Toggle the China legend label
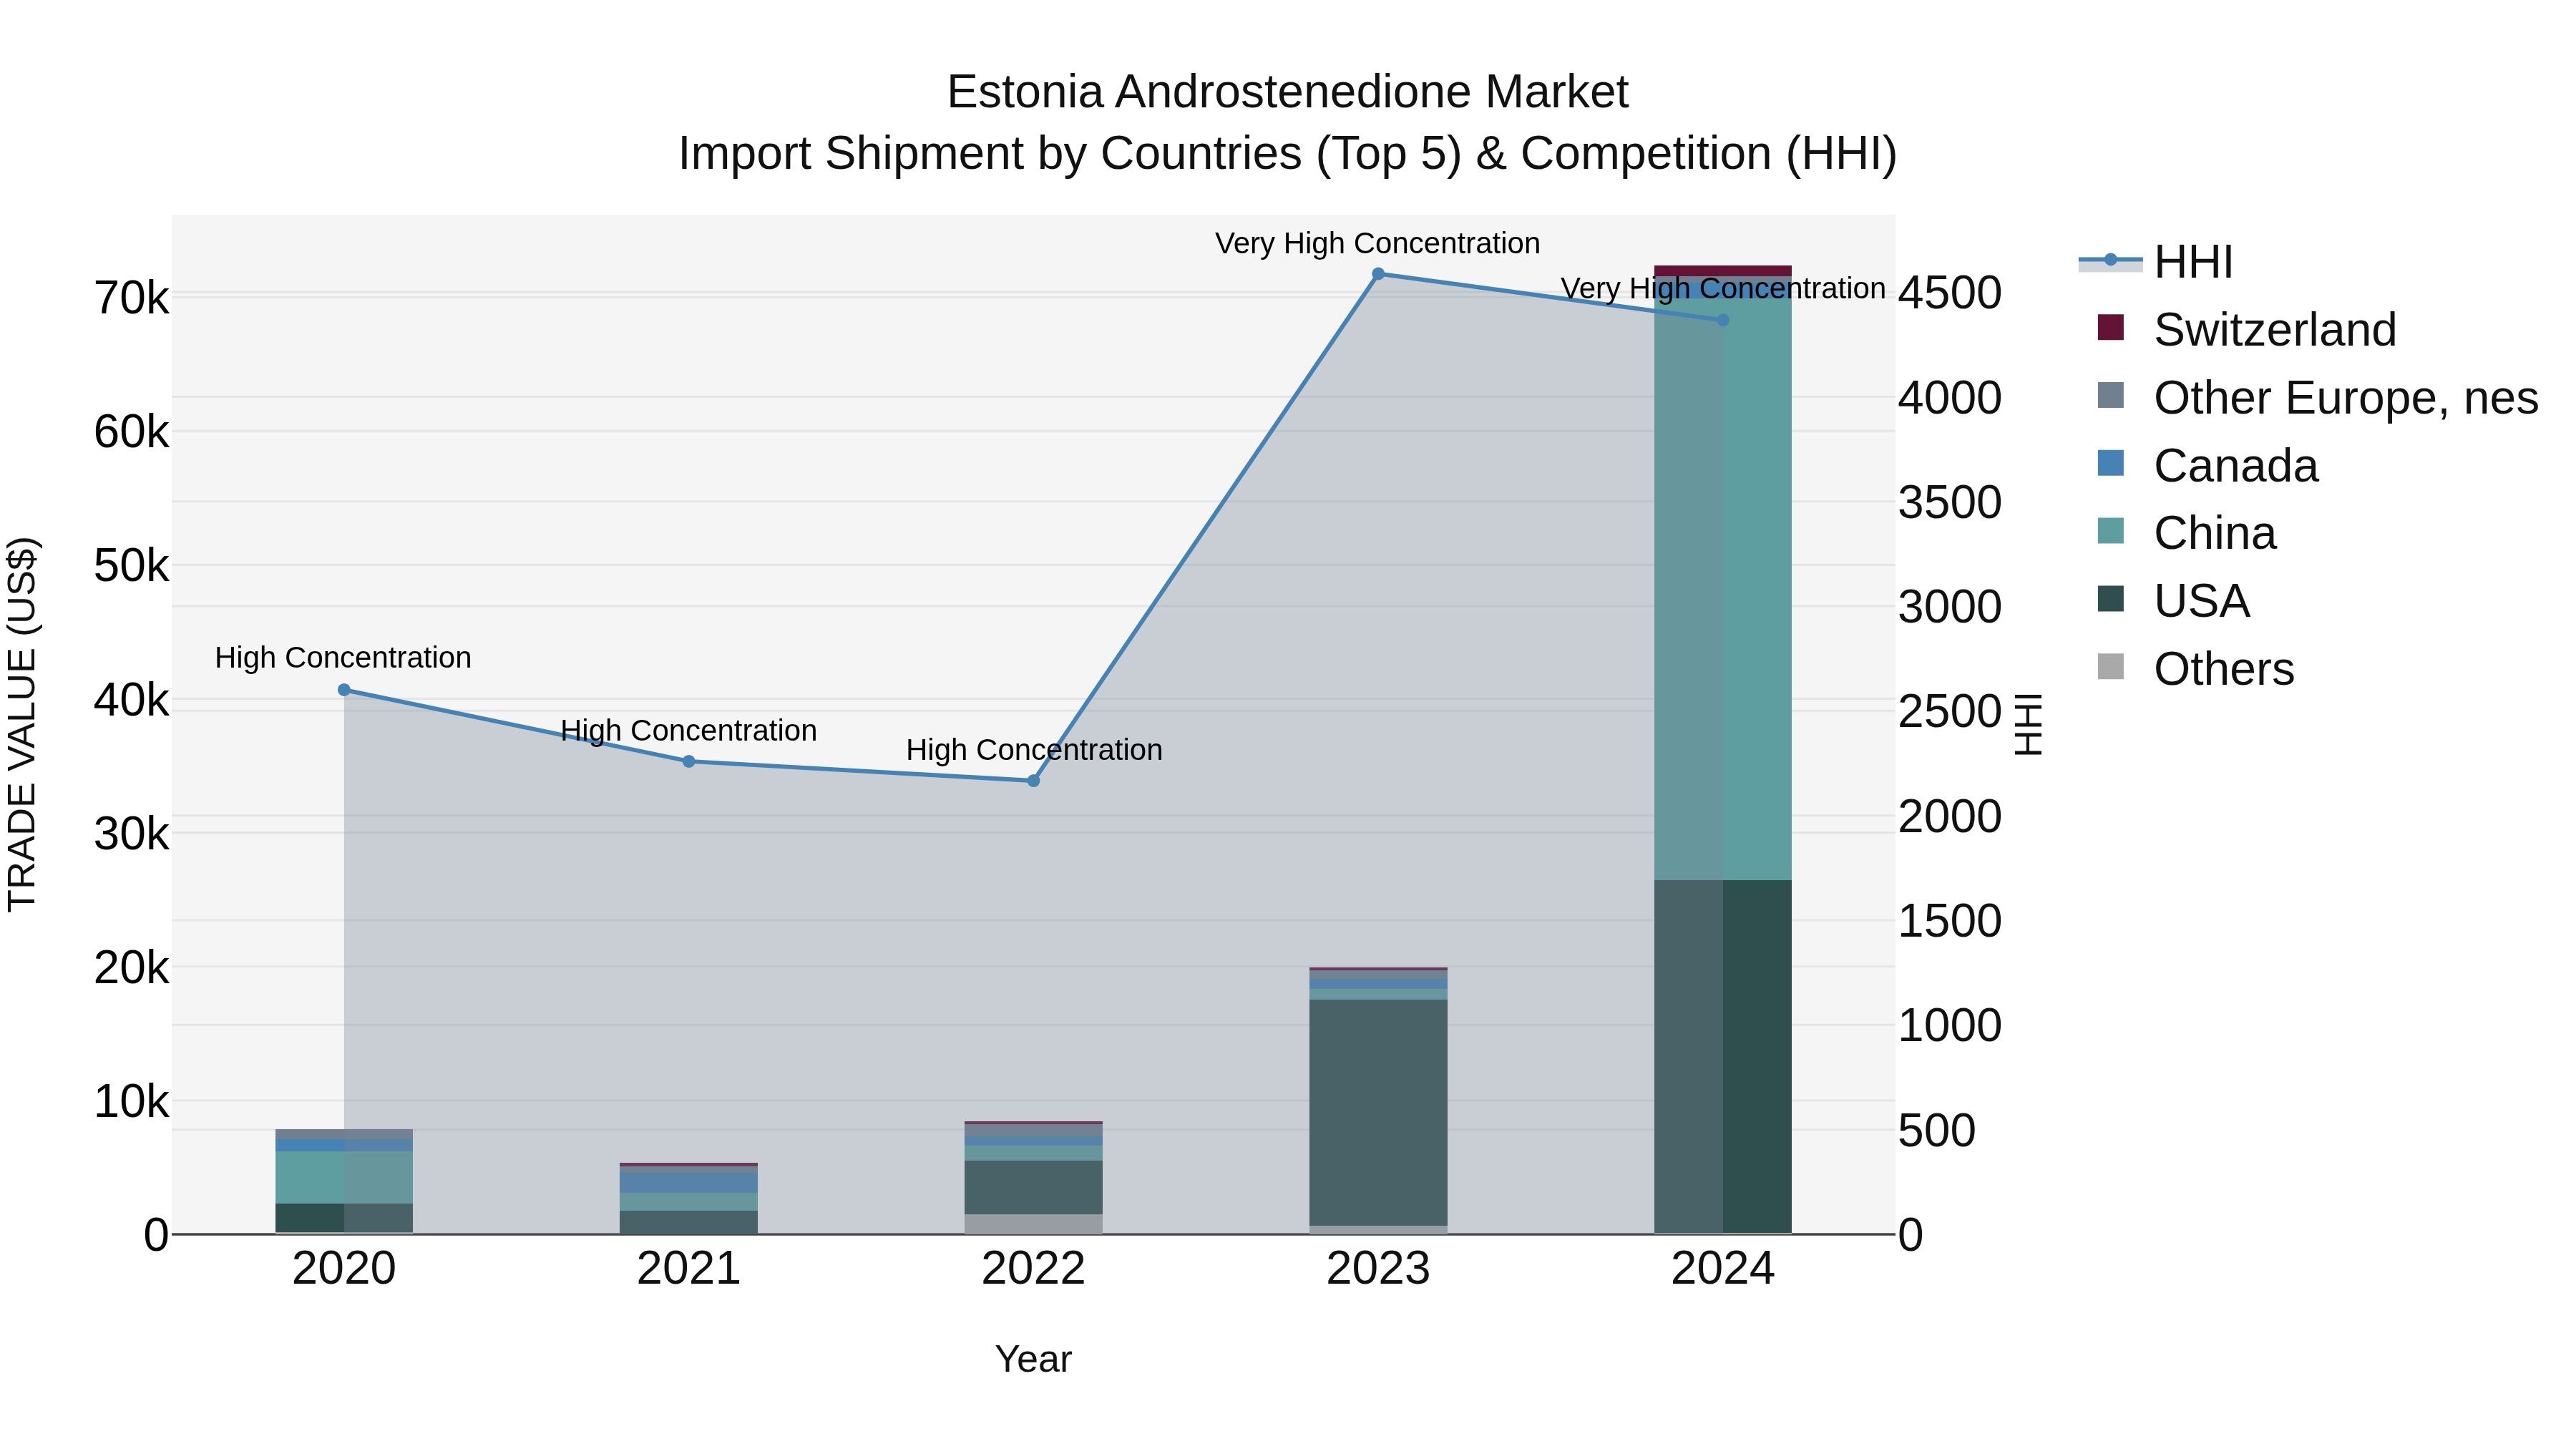This screenshot has width=2576, height=1449. (2215, 533)
